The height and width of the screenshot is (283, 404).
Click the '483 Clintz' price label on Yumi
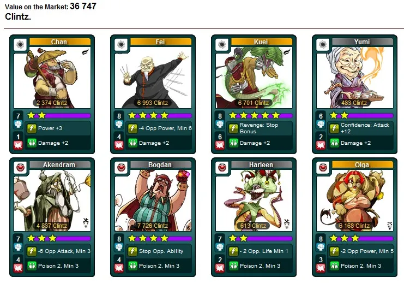[354, 103]
